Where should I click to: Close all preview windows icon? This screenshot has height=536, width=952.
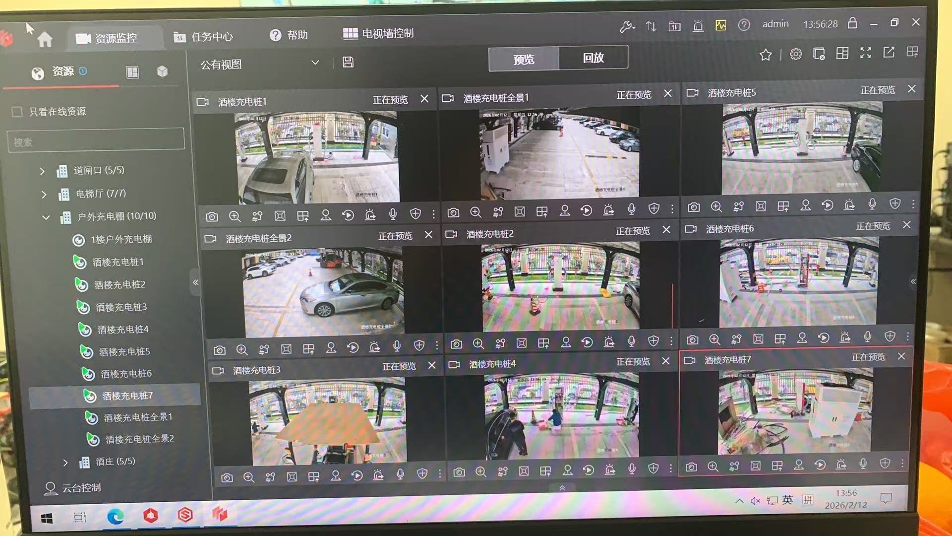tap(819, 54)
